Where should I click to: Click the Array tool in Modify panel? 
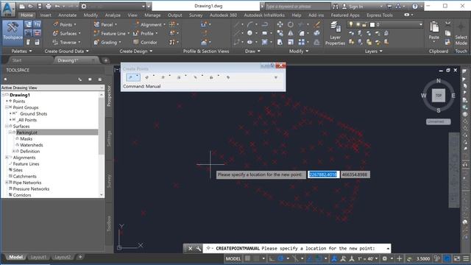click(302, 43)
